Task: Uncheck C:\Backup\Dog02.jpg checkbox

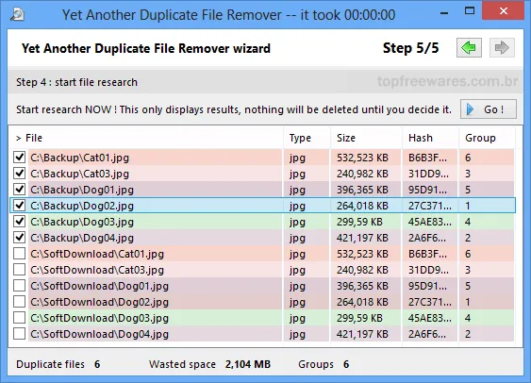Action: 19,206
